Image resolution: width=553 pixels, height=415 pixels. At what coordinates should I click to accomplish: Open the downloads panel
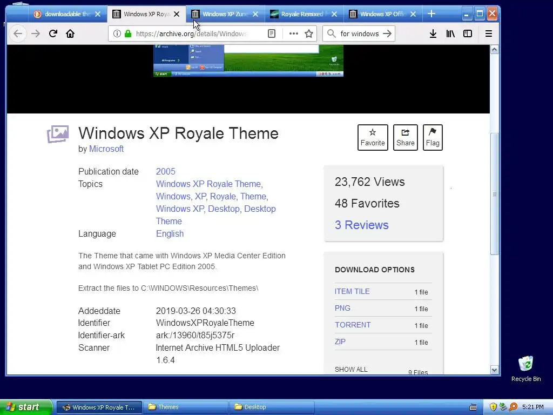click(x=433, y=34)
